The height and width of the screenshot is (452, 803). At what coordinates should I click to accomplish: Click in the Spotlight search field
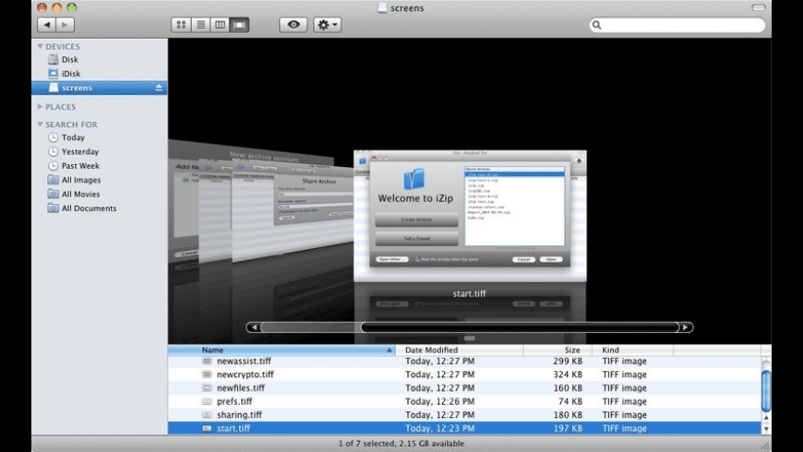[678, 26]
